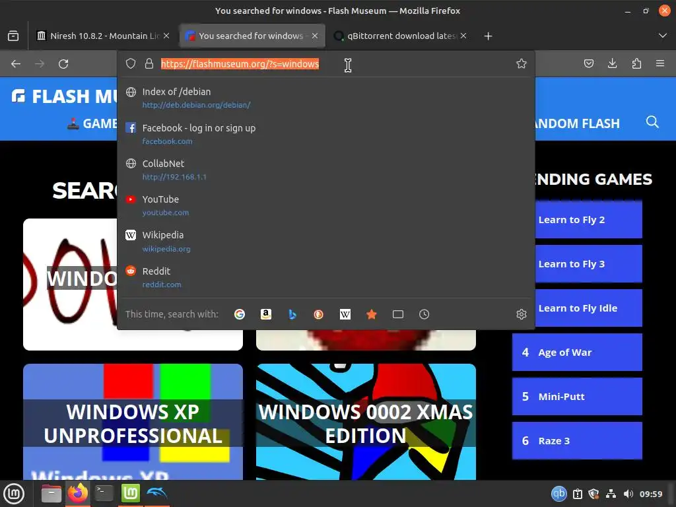Viewport: 676px width, 507px height.
Task: Open the Raze 3 trending link
Action: point(577,440)
